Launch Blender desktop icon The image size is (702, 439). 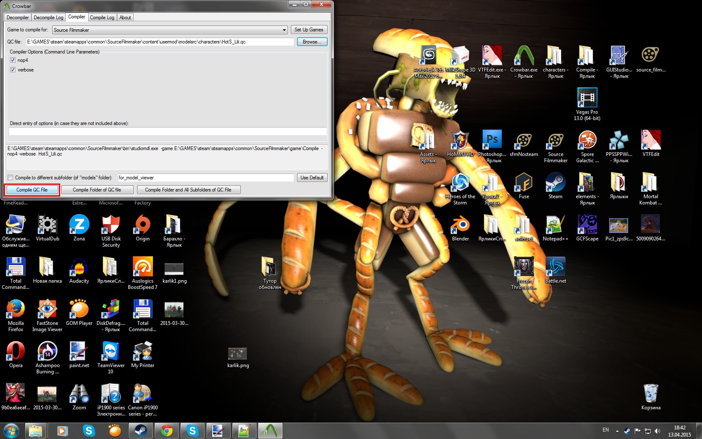pos(460,228)
